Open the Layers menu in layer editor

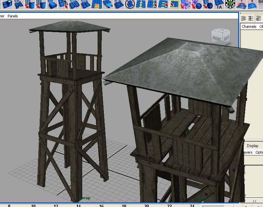tap(248, 152)
